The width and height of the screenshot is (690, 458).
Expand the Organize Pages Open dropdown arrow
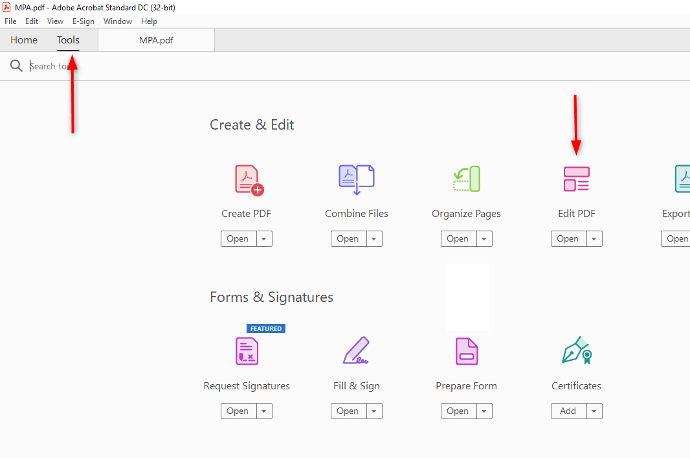point(484,238)
